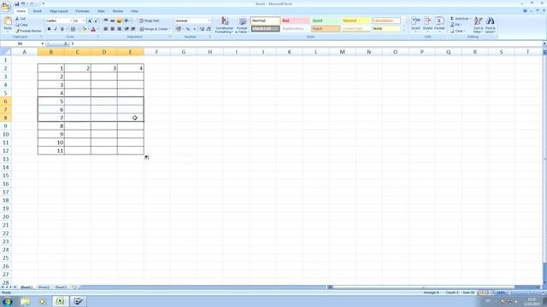Click Merge & Center
The height and width of the screenshot is (307, 547).
154,29
